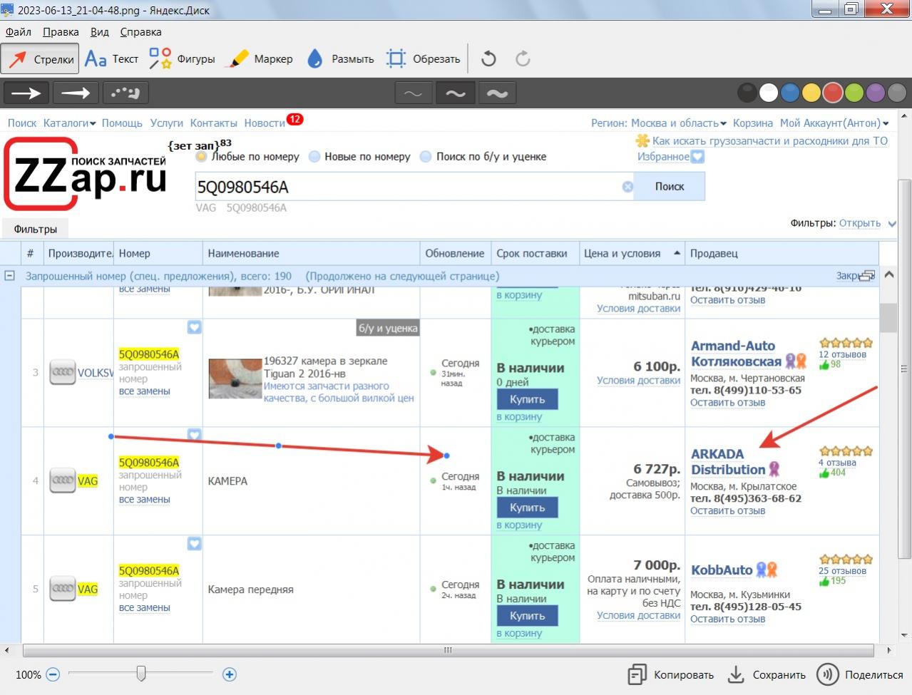
Task: Zoom in with the plus button
Action: pyautogui.click(x=229, y=674)
